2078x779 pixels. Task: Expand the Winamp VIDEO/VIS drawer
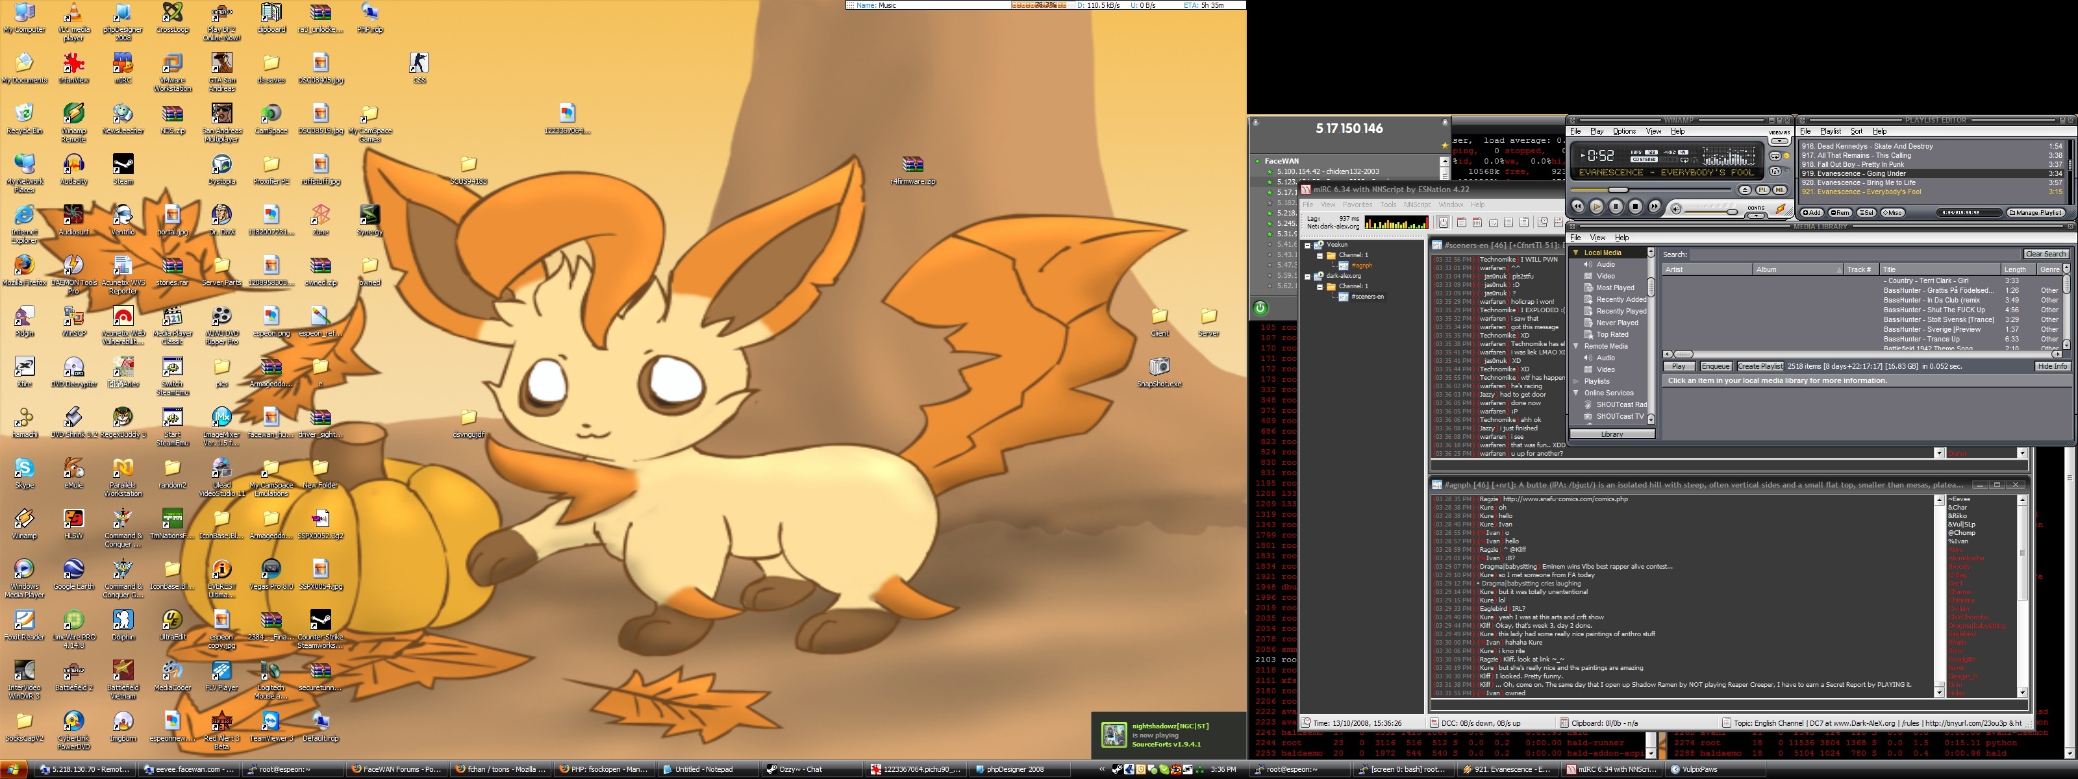[1779, 142]
